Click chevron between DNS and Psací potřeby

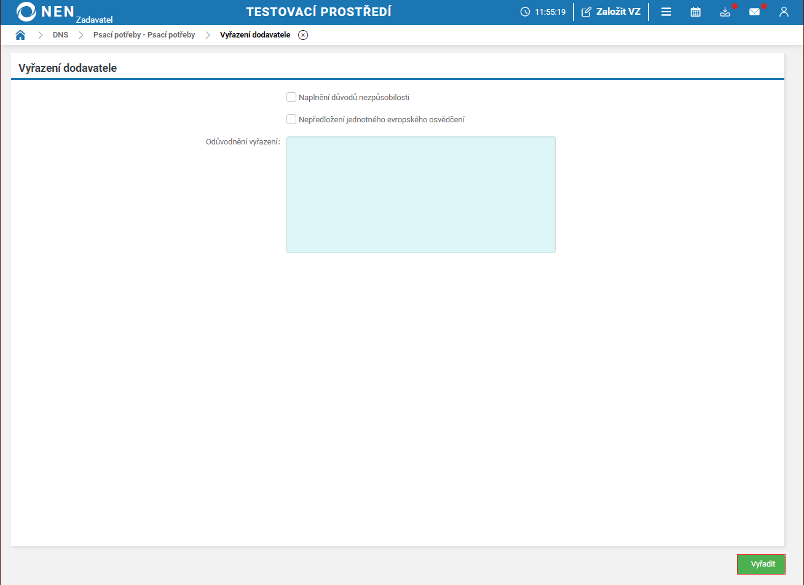point(81,35)
